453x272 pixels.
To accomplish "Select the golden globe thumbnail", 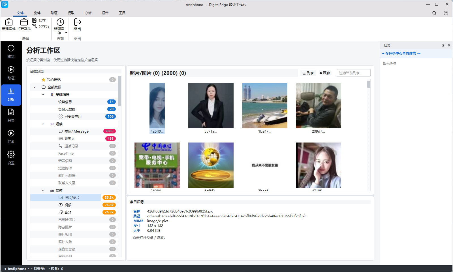I will [211, 165].
